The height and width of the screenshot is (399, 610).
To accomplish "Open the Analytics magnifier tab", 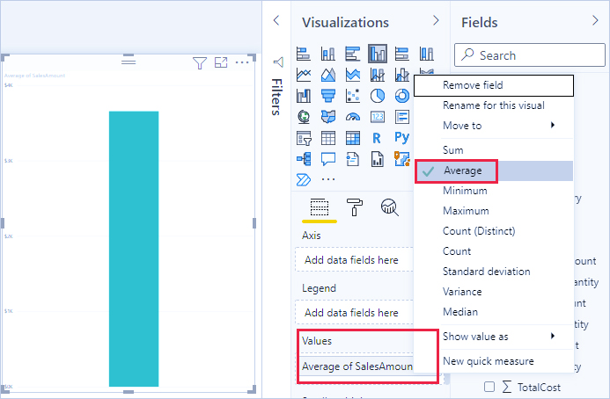I will point(389,207).
